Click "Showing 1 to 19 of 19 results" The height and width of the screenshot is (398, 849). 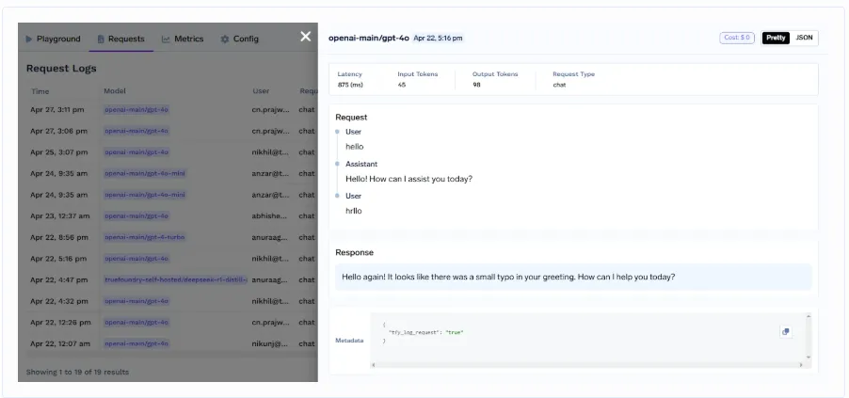point(77,372)
